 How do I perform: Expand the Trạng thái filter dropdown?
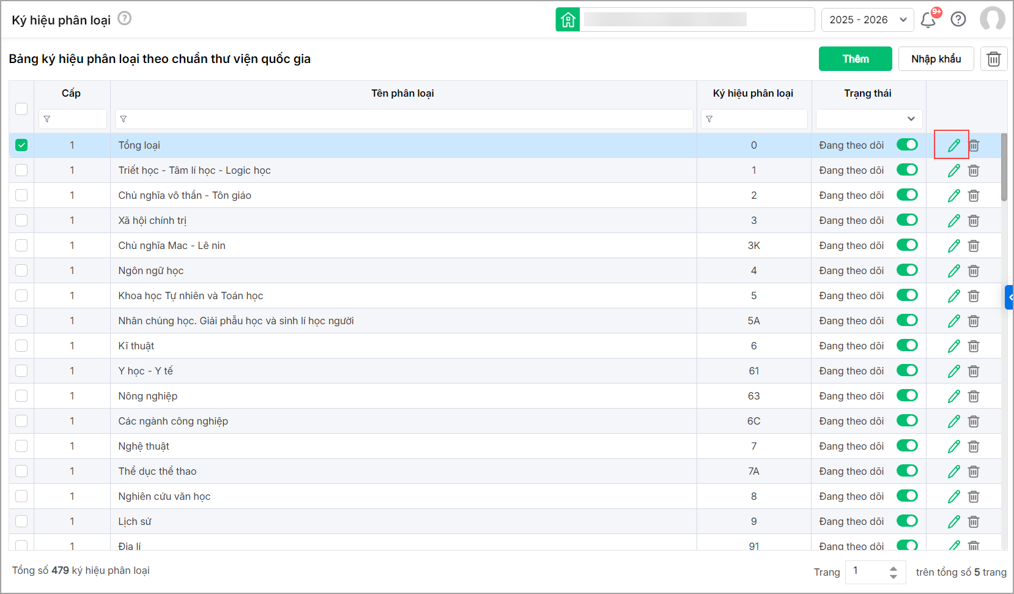(x=868, y=119)
